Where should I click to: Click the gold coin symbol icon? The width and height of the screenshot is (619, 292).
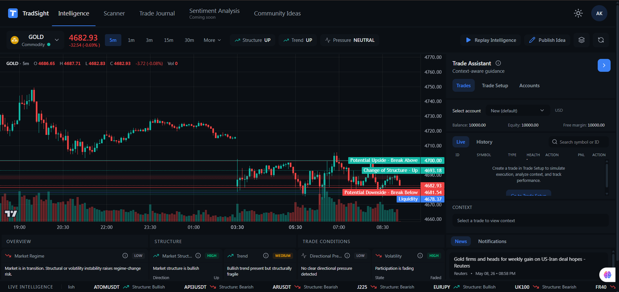(x=15, y=40)
